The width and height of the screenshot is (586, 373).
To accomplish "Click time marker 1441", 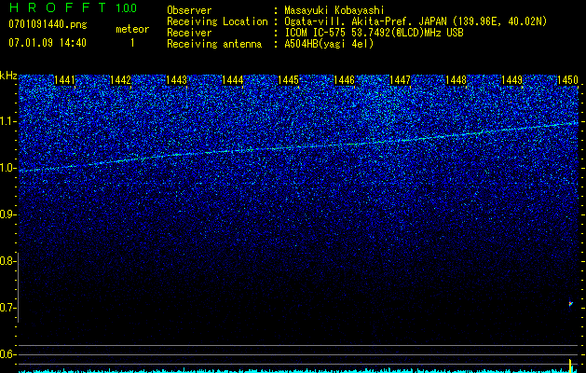I will pyautogui.click(x=64, y=80).
